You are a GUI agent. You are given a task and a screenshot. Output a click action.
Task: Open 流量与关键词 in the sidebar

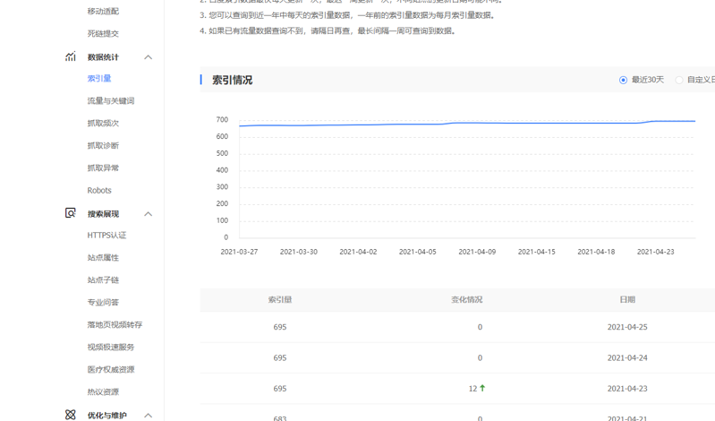tap(110, 101)
